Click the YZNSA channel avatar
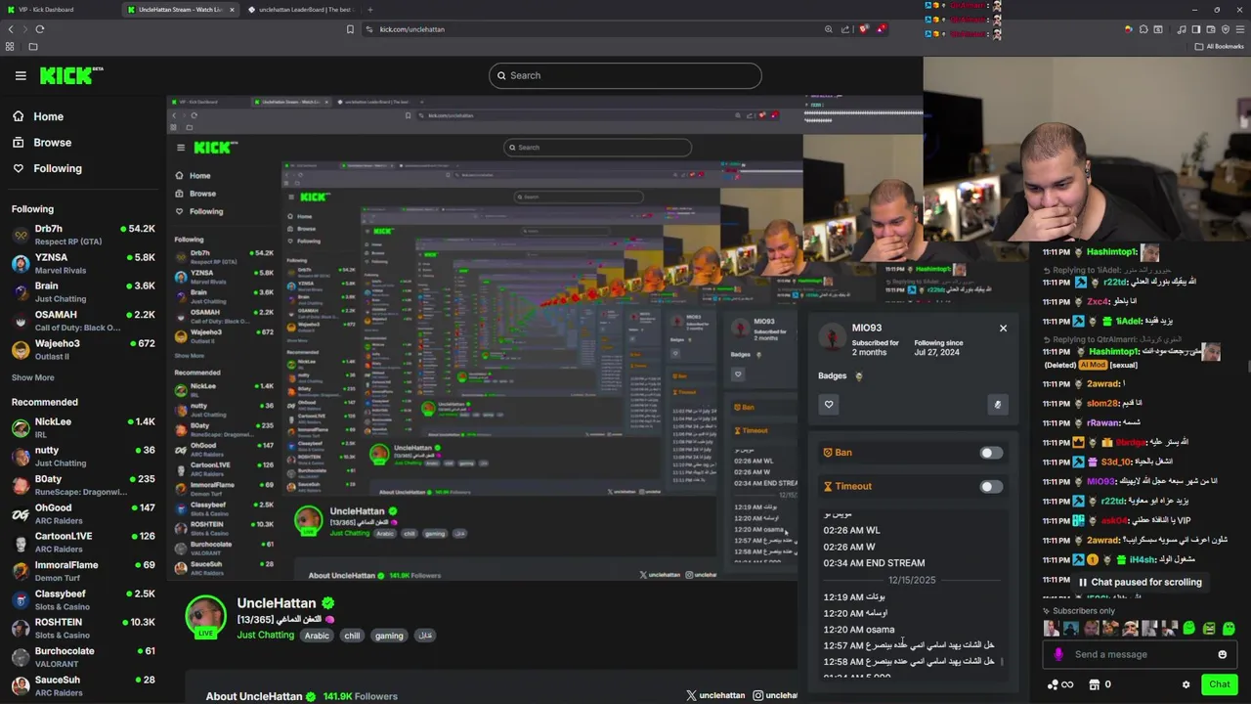This screenshot has width=1251, height=704. [x=21, y=263]
